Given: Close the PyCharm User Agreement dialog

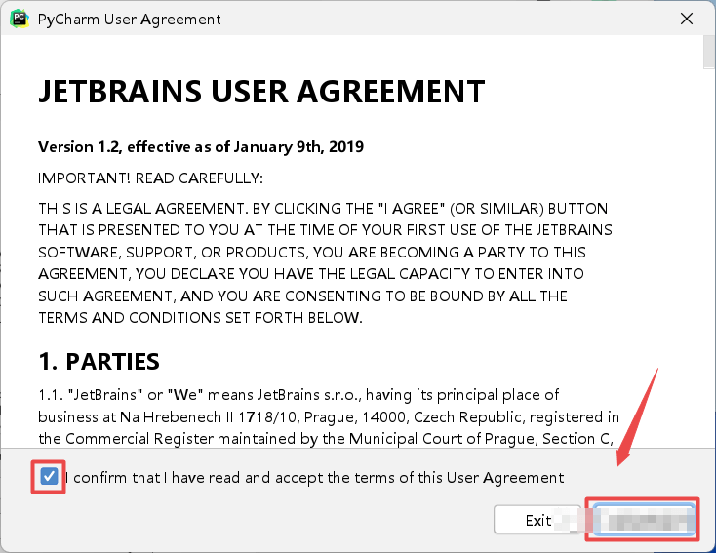Looking at the screenshot, I should (x=686, y=19).
